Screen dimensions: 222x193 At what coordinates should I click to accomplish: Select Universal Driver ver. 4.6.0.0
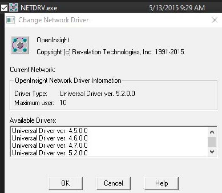(50, 138)
